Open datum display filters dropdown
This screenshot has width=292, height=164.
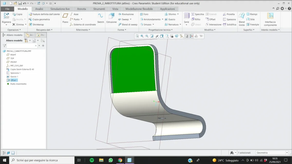[x=181, y=36]
